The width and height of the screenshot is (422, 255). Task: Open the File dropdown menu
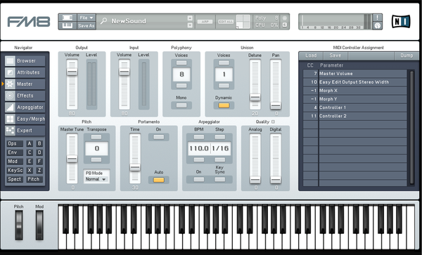(86, 18)
